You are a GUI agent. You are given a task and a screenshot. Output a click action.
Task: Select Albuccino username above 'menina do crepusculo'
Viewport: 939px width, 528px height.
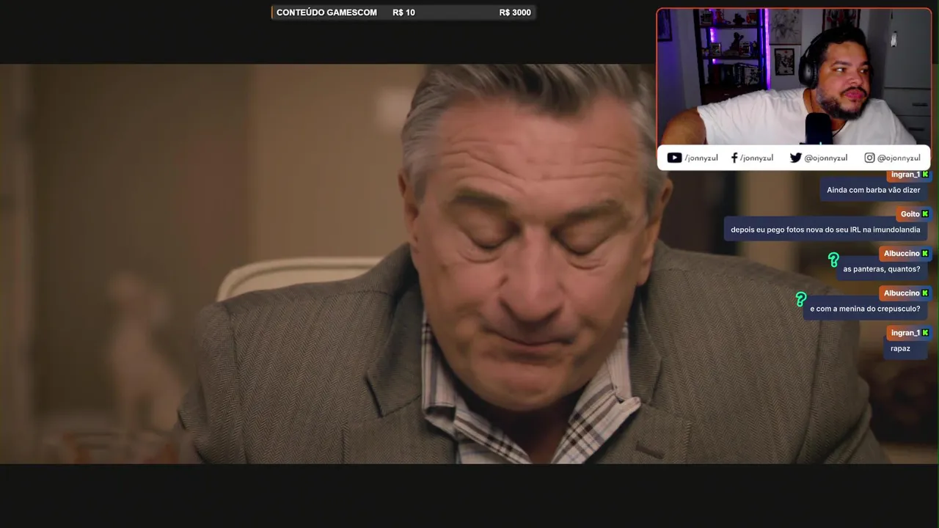(902, 293)
